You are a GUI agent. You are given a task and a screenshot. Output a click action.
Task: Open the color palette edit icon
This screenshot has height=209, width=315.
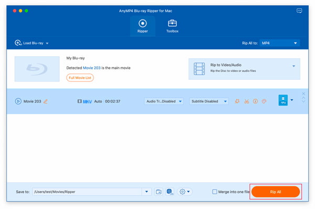click(264, 101)
